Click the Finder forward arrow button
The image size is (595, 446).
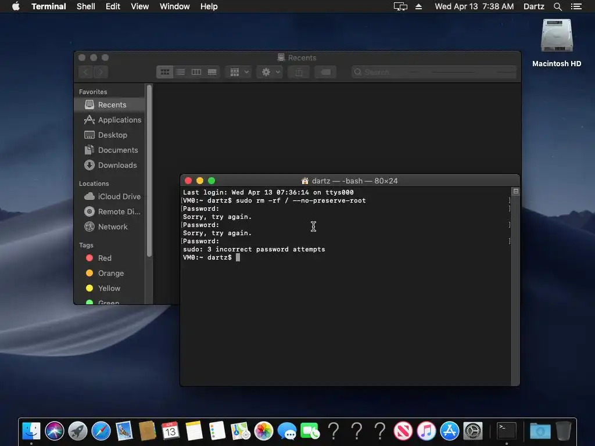pos(101,72)
